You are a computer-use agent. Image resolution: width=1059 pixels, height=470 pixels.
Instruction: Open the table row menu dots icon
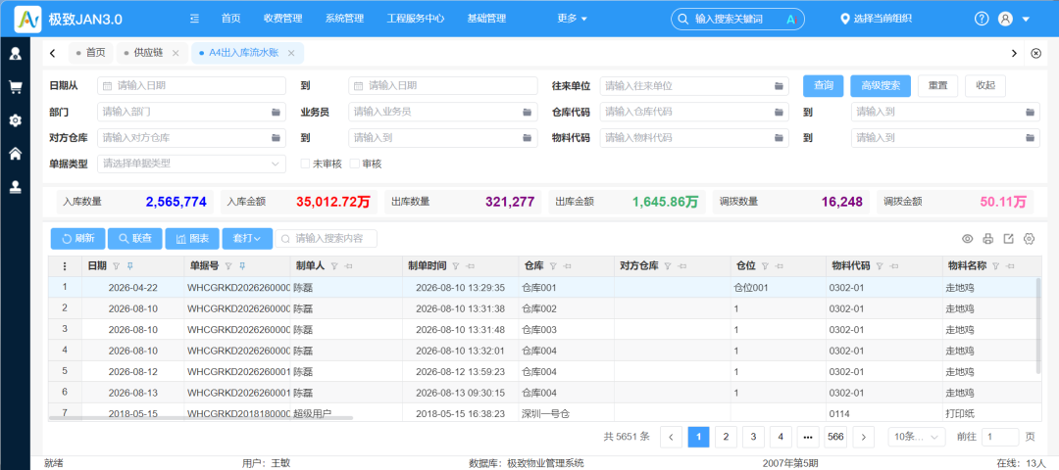pos(65,266)
